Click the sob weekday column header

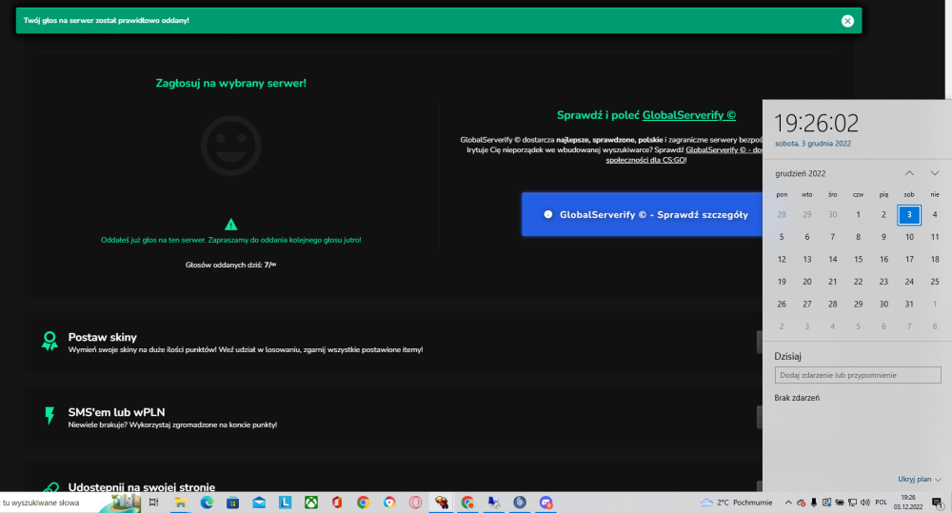pos(909,194)
